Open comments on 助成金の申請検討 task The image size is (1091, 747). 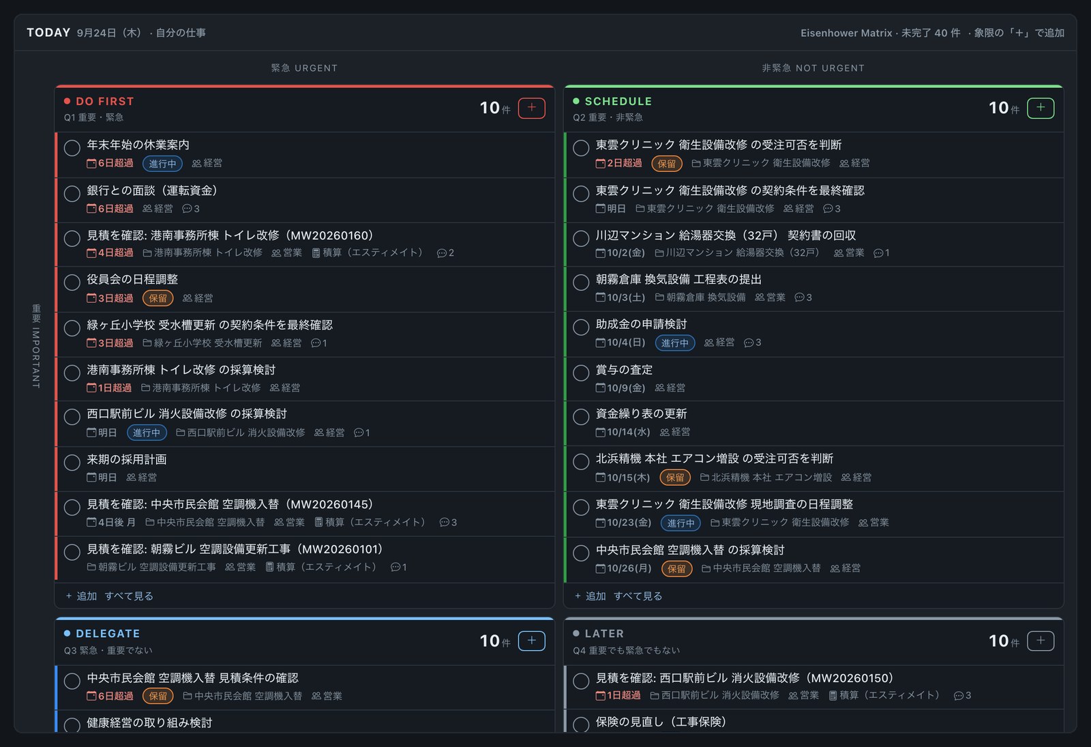[x=748, y=342]
